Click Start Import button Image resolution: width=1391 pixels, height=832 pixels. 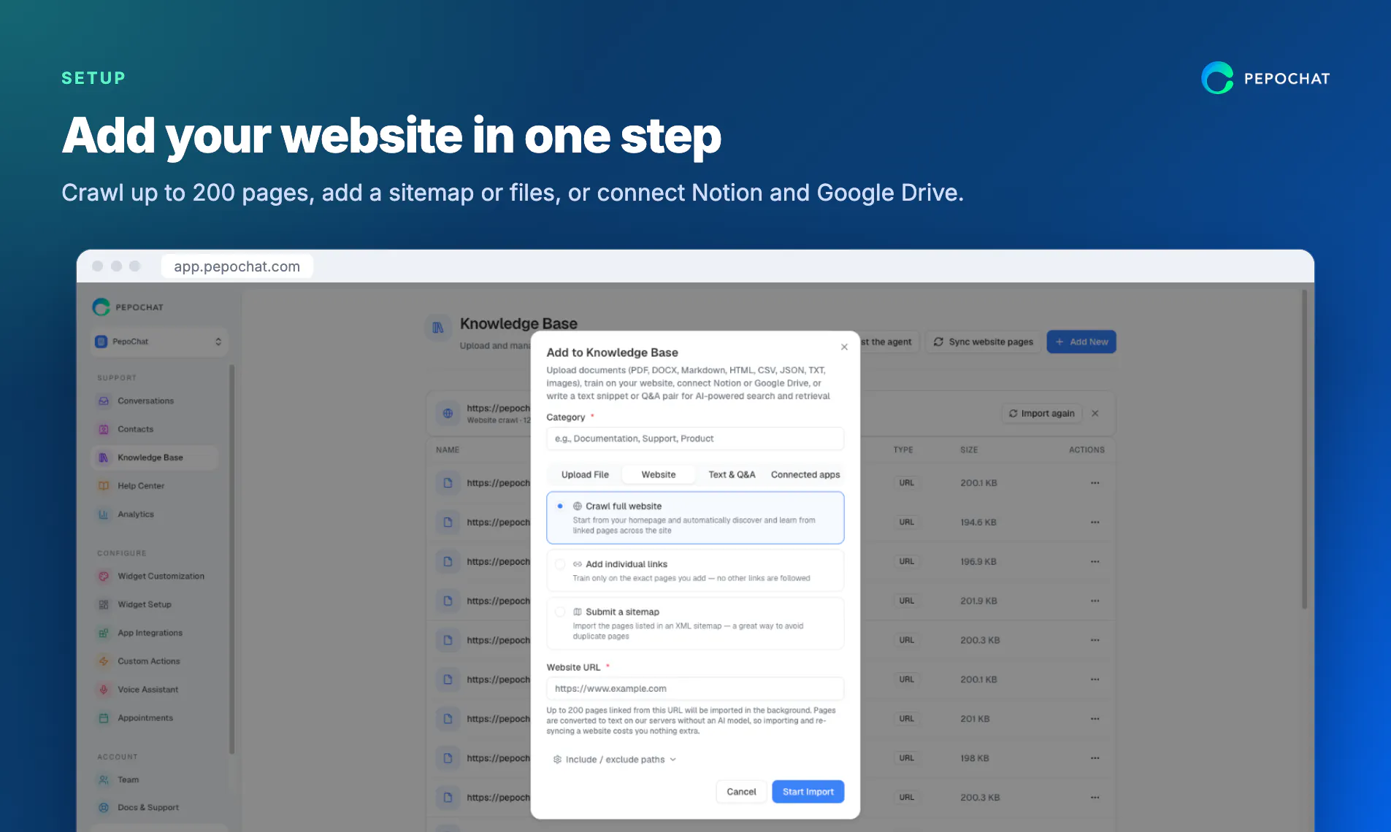[808, 792]
